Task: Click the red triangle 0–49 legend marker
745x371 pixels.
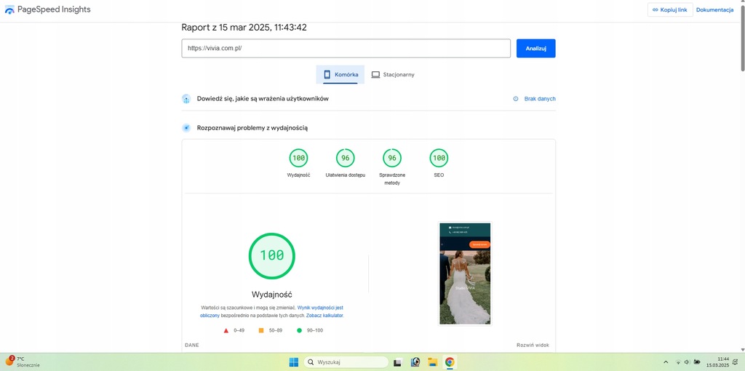Action: point(226,330)
